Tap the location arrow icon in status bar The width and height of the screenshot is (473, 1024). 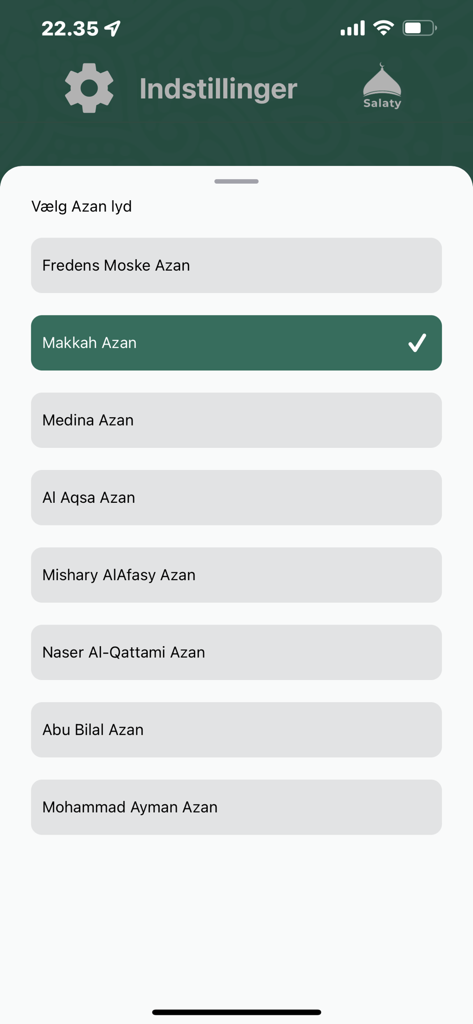pos(113,28)
